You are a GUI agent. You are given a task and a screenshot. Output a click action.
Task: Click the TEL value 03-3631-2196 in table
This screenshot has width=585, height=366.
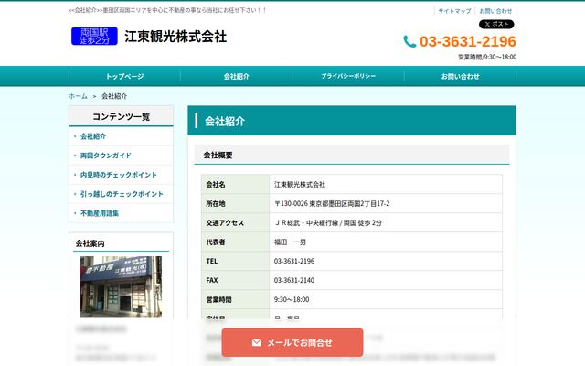point(294,261)
